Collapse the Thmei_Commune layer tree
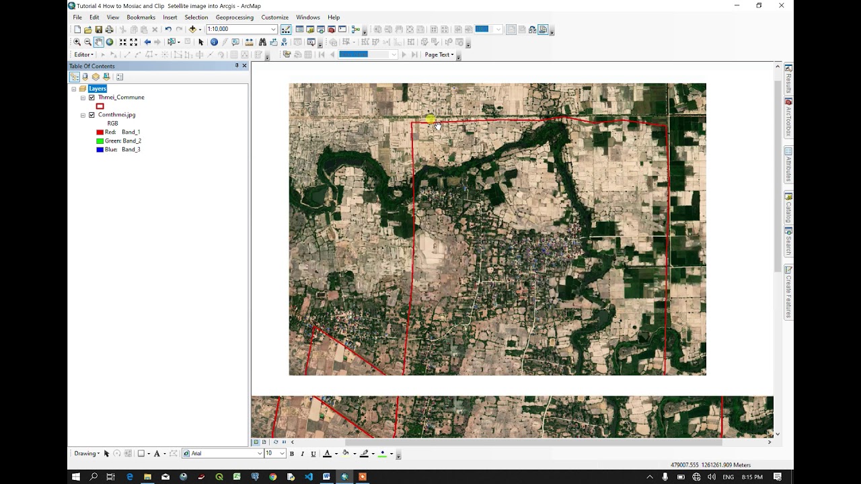The image size is (861, 484). [x=83, y=97]
